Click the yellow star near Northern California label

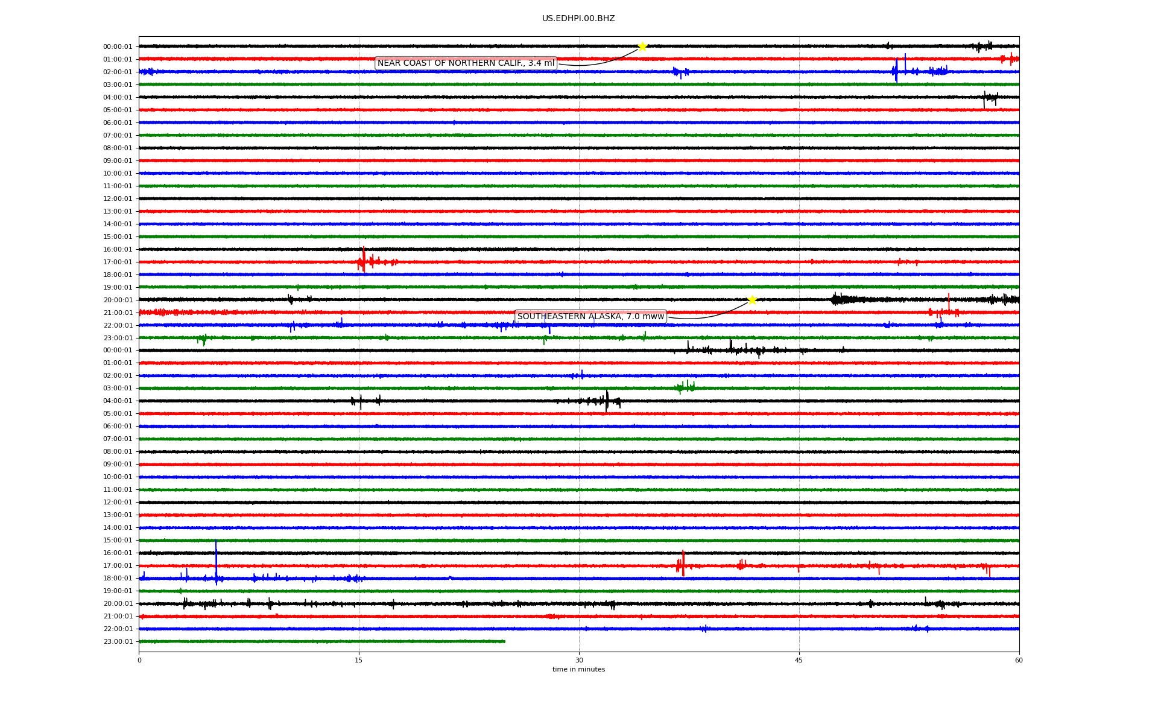(642, 46)
